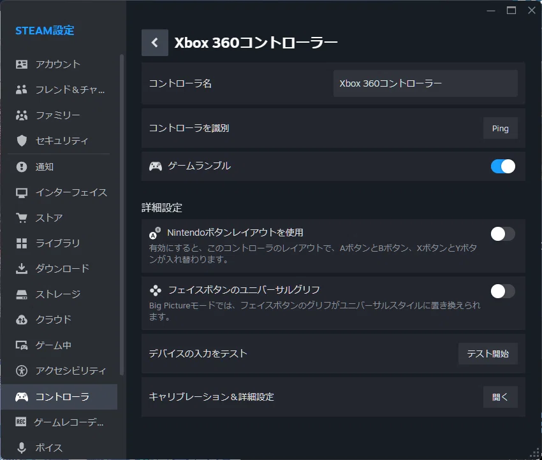Enable Nintendoボタンレイアウトを使用 toggle
This screenshot has width=542, height=460.
click(x=502, y=234)
